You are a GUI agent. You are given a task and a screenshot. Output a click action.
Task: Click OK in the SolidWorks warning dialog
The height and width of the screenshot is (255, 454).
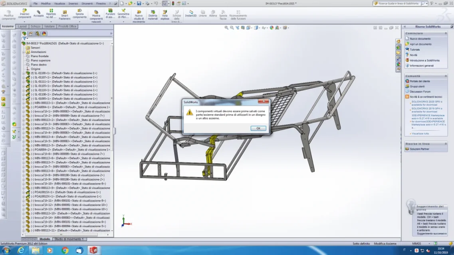tap(258, 128)
